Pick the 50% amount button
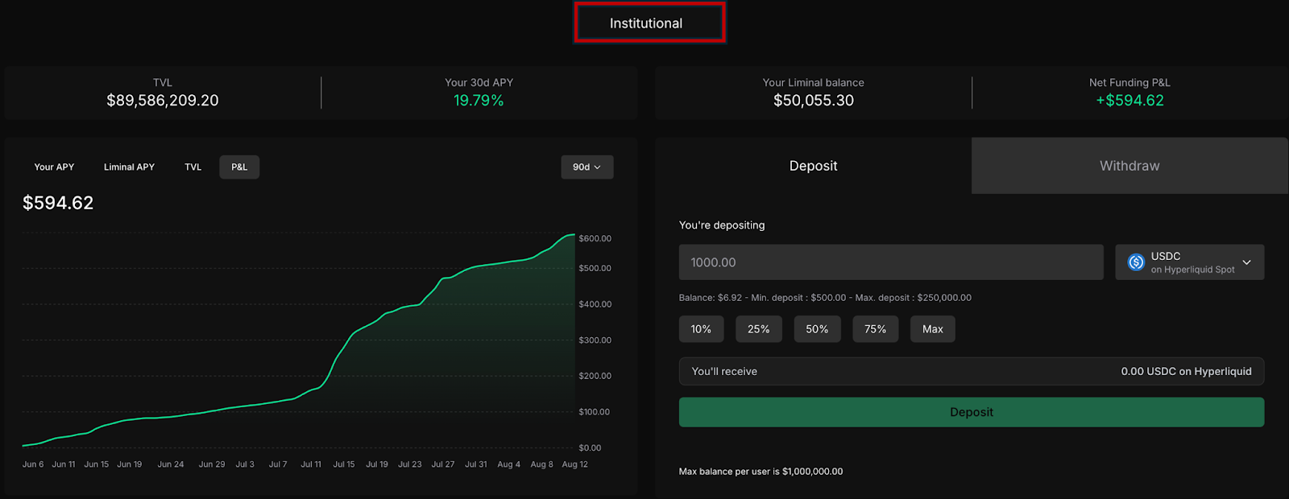 (x=817, y=329)
